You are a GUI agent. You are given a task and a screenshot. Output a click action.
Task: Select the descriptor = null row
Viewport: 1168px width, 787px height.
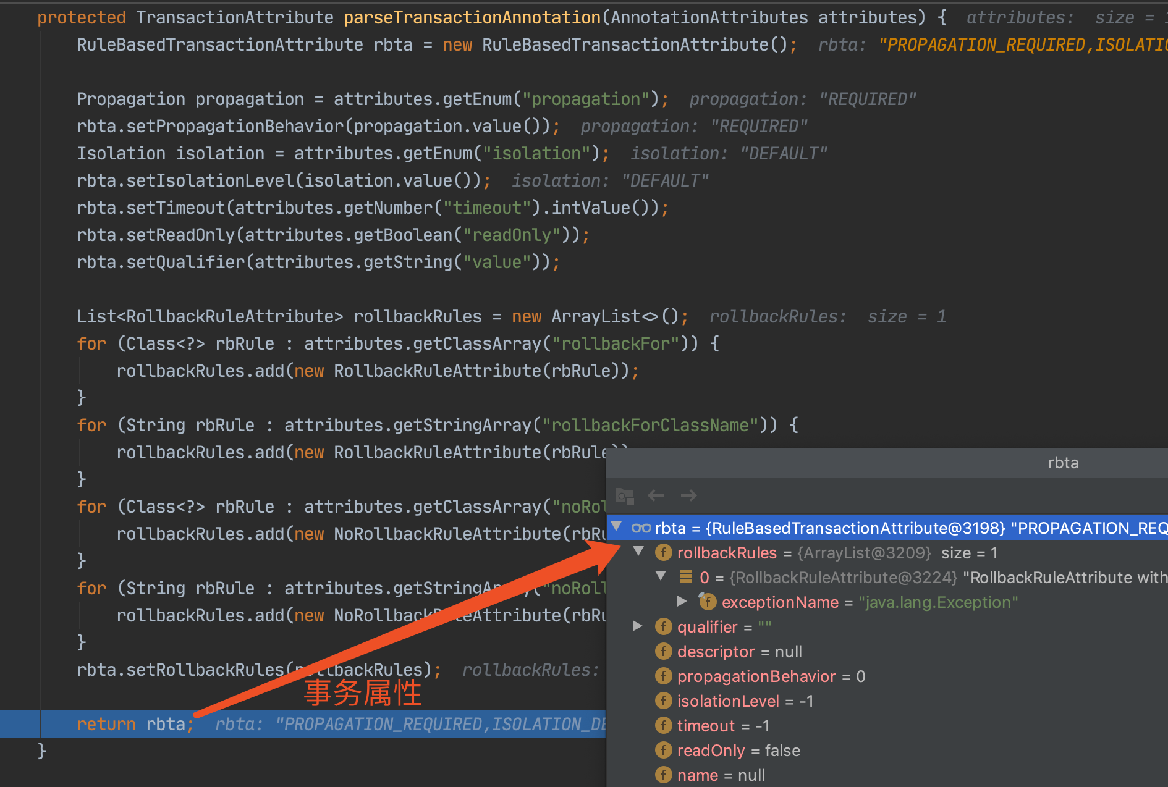click(x=887, y=652)
